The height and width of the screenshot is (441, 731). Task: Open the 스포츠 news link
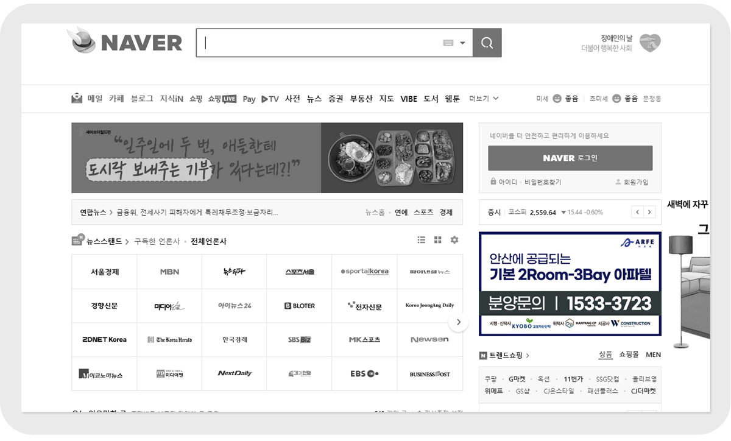pyautogui.click(x=423, y=213)
